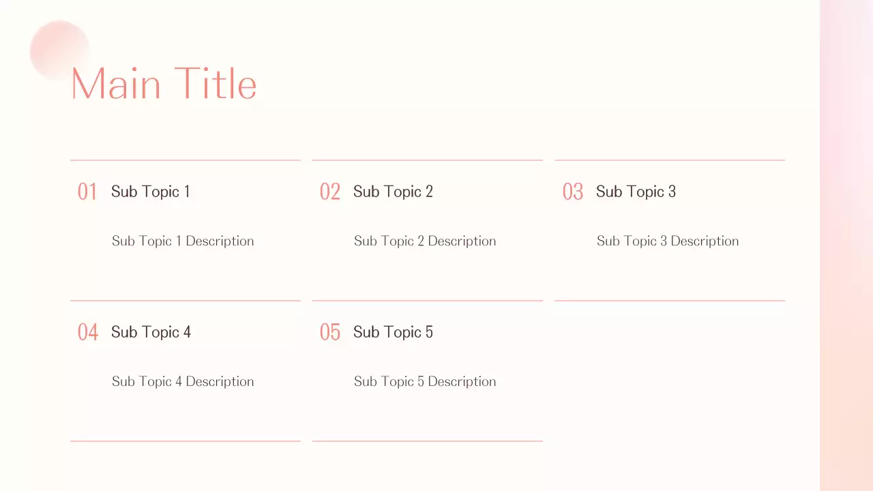Image resolution: width=873 pixels, height=491 pixels.
Task: Select the Sub Topic 4 Description text
Action: [183, 381]
